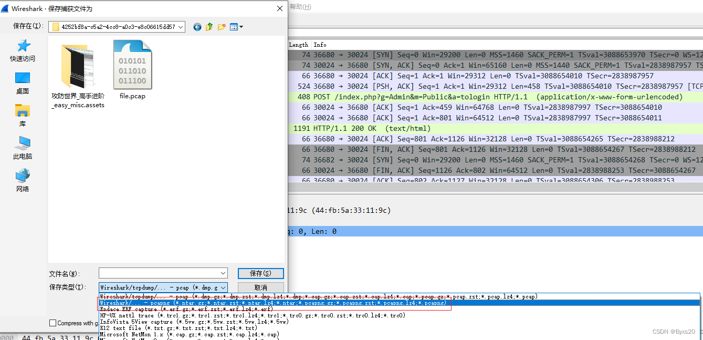Select the HTTP/1.1 200 OK packet row

coord(495,128)
